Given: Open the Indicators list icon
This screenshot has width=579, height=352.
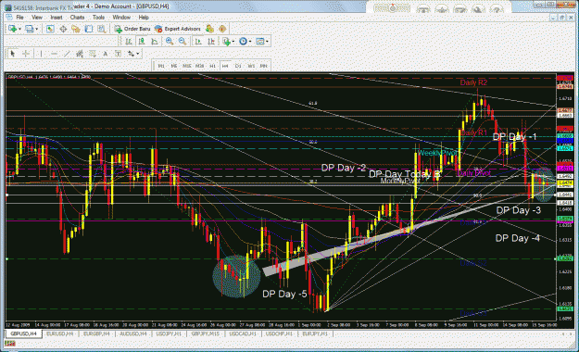Looking at the screenshot, I should point(226,42).
